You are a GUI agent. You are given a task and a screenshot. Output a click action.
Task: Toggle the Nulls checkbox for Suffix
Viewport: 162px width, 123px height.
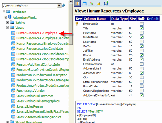point(142,46)
